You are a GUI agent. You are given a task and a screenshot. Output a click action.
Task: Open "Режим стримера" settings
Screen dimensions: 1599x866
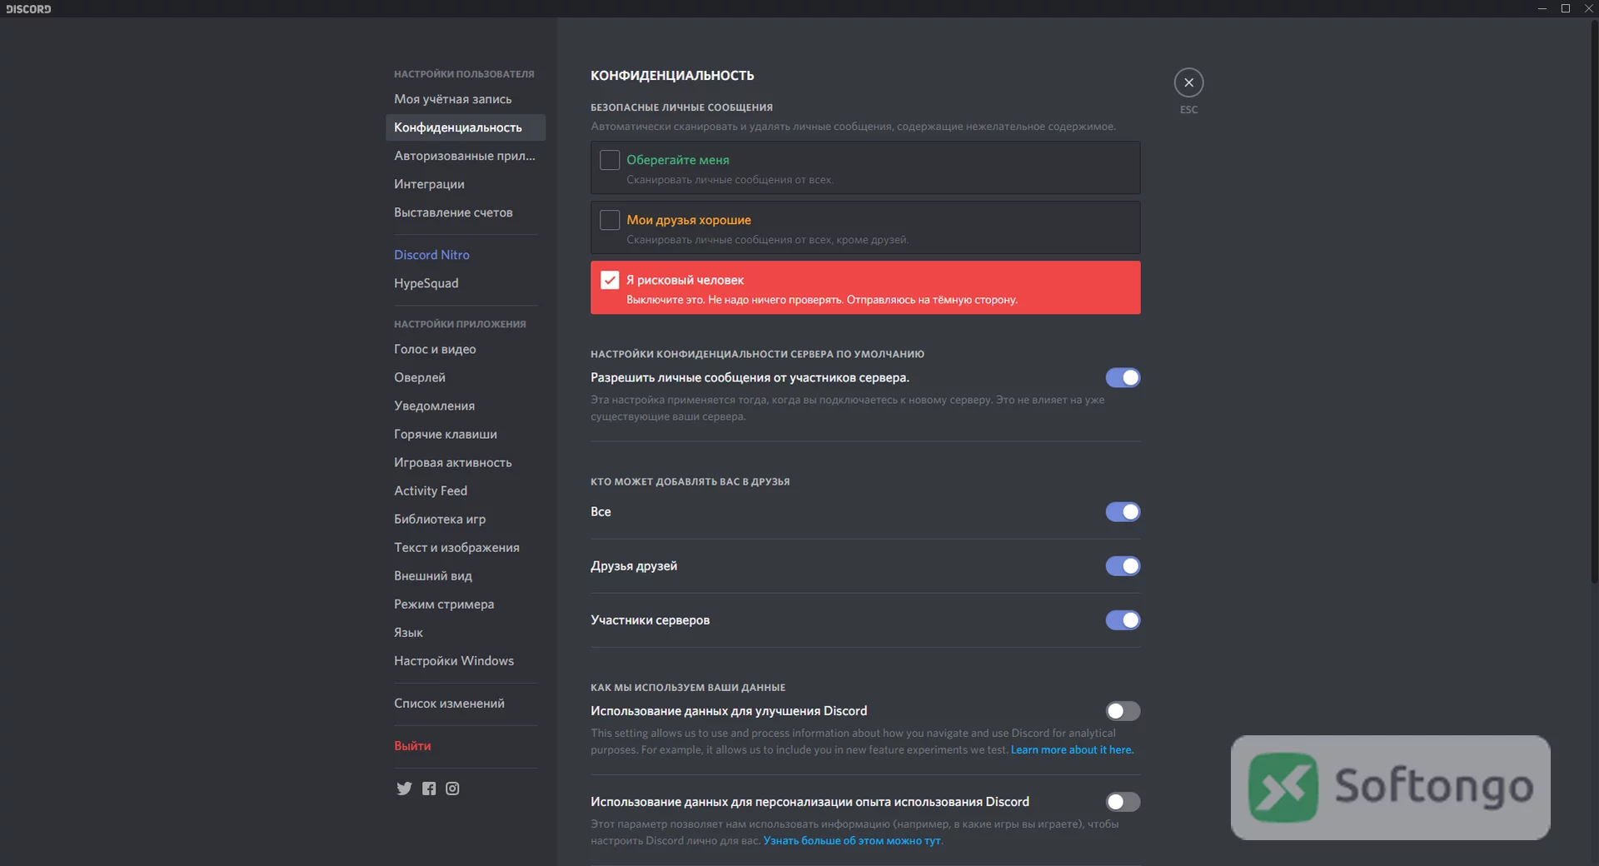pyautogui.click(x=466, y=604)
